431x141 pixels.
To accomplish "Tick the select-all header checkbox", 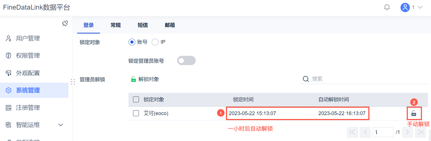I will click(136, 99).
